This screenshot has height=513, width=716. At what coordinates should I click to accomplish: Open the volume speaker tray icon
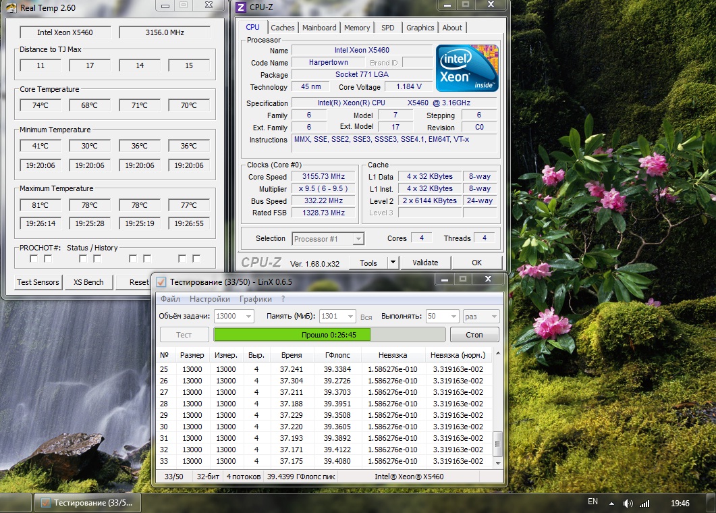(x=628, y=504)
